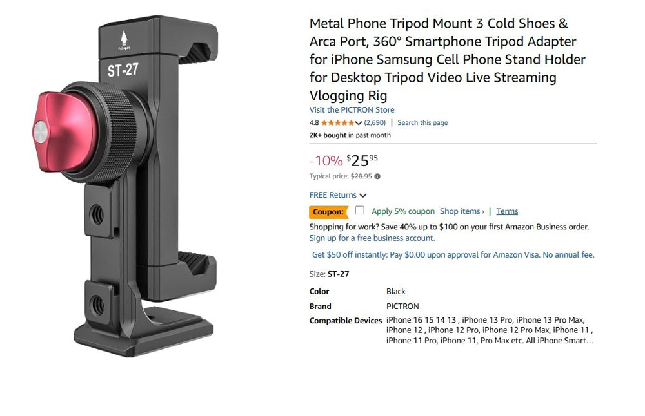Screen dimensions: 645x416
Task: Click the Get $50 off Amazon Visa offer
Action: (x=453, y=255)
